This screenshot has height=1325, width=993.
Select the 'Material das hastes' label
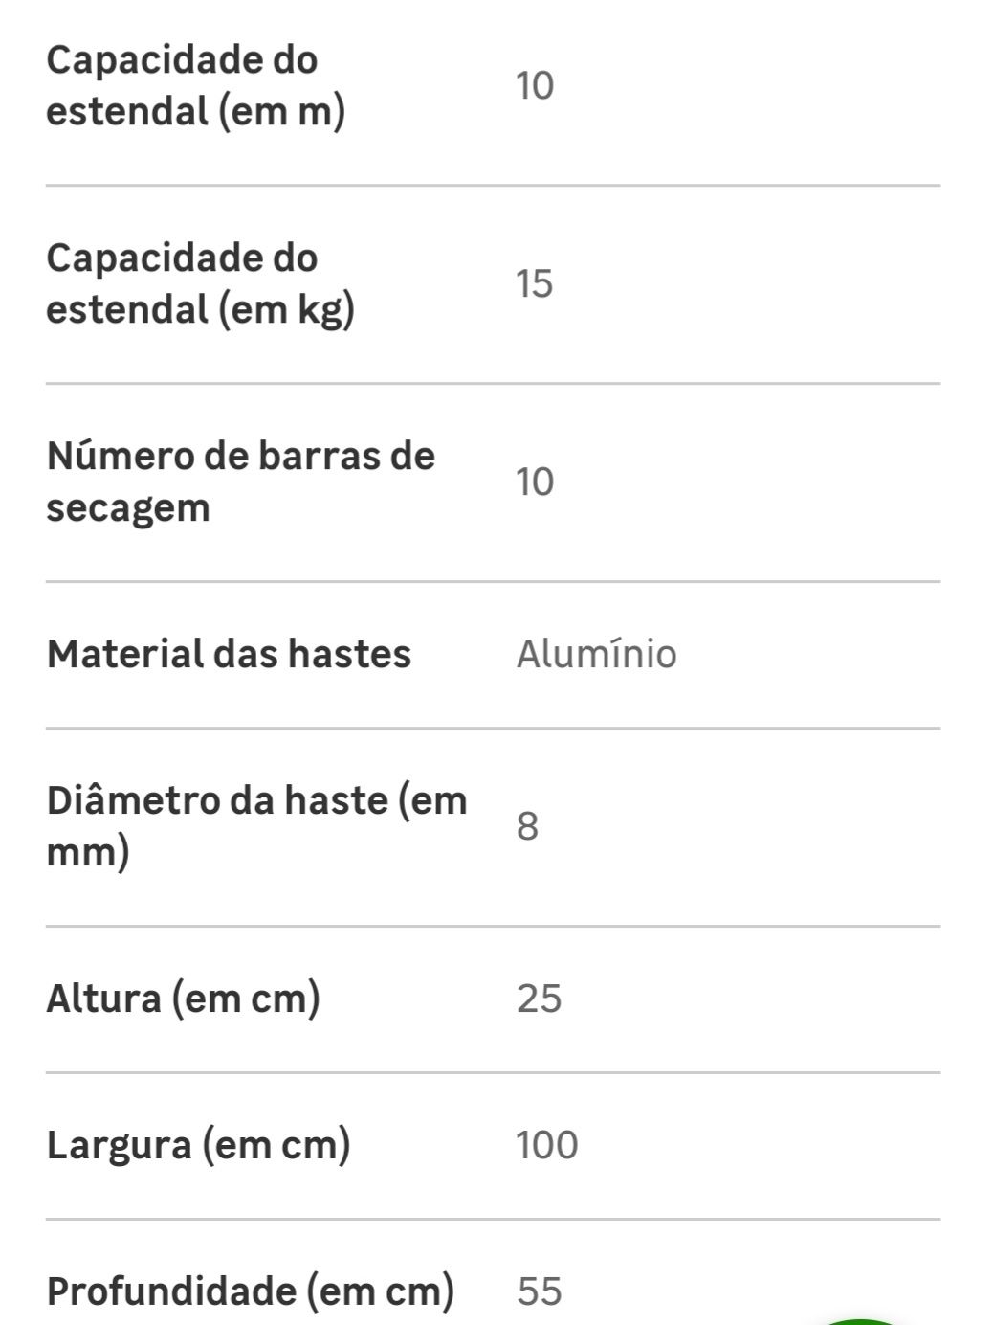click(229, 655)
